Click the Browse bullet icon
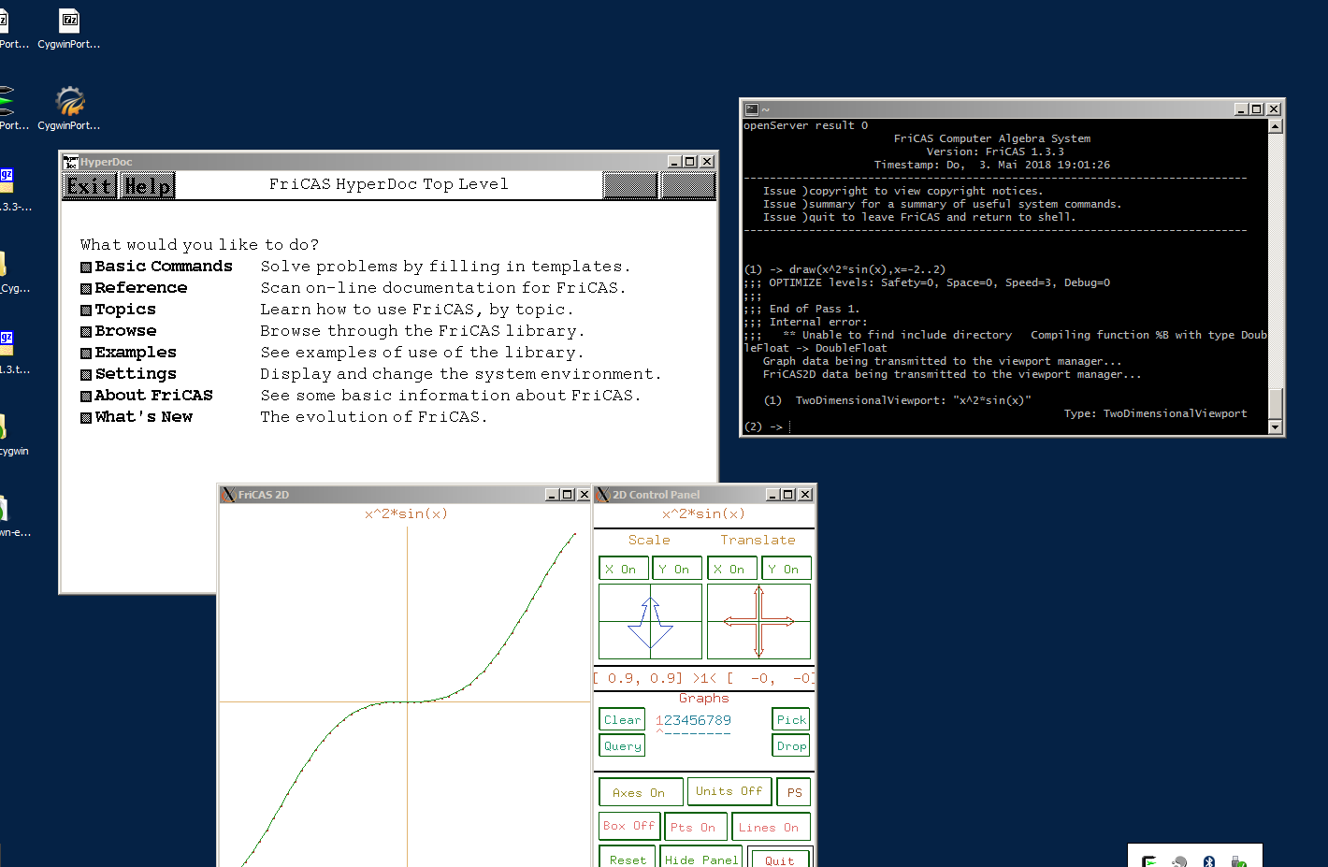 [86, 332]
